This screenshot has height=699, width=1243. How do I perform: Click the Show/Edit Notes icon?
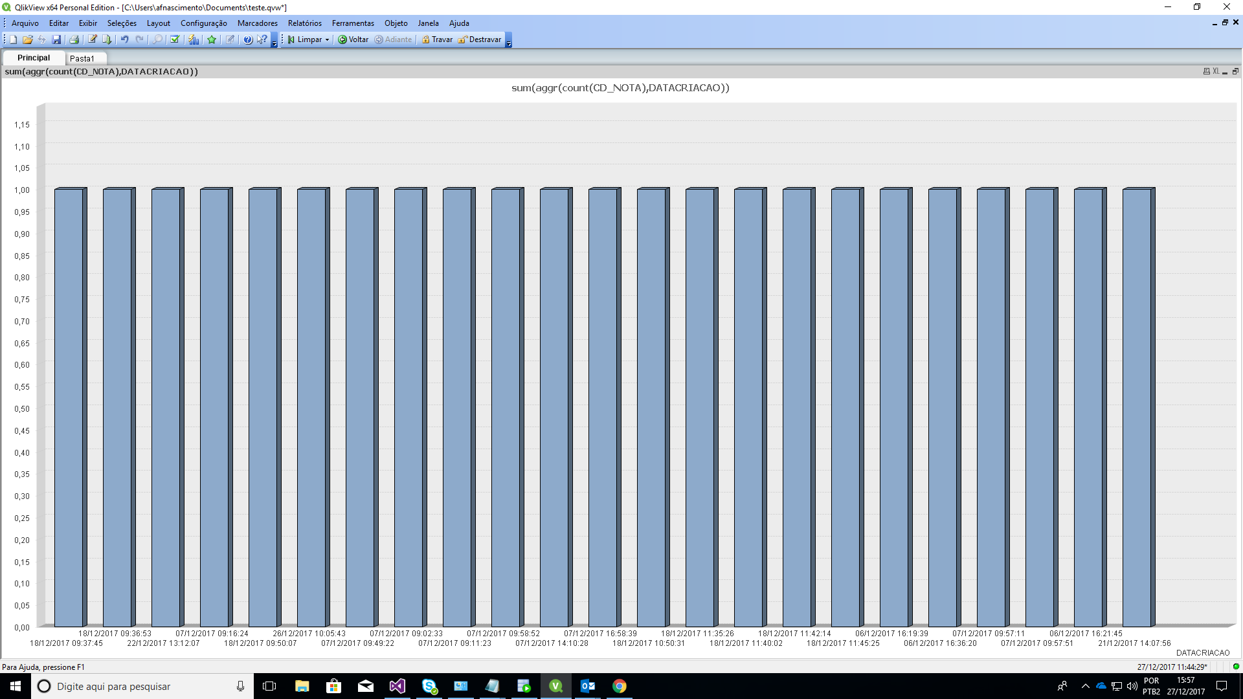[x=230, y=39]
